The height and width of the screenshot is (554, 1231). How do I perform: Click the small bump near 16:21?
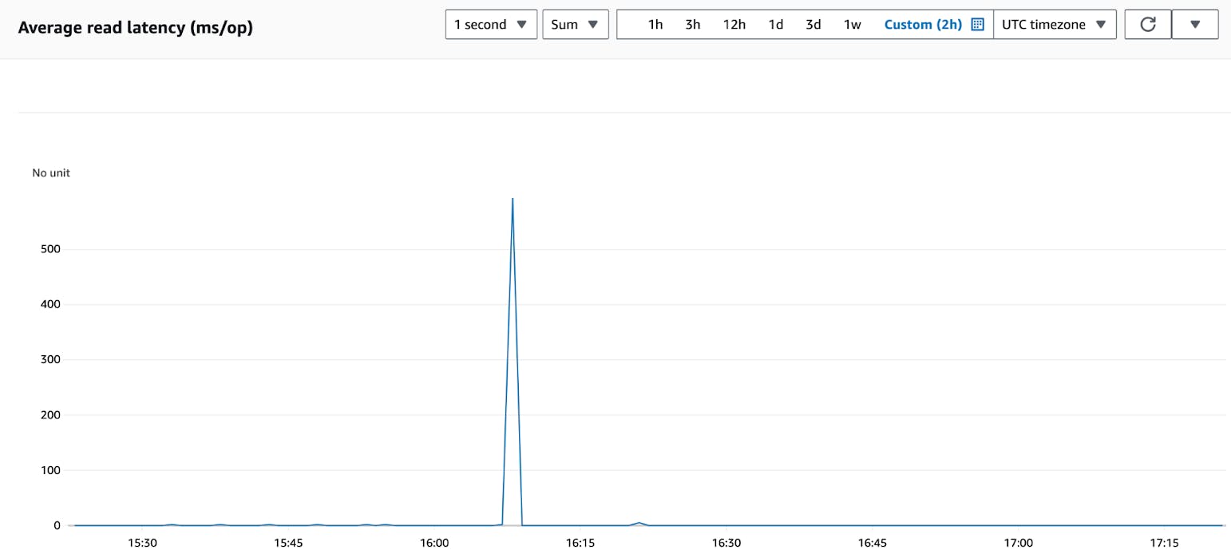639,523
